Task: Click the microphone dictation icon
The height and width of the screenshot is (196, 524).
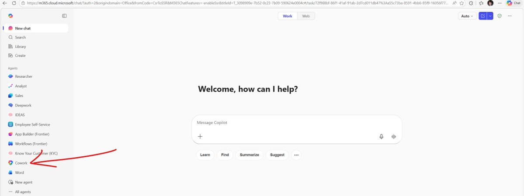Action: pyautogui.click(x=381, y=136)
